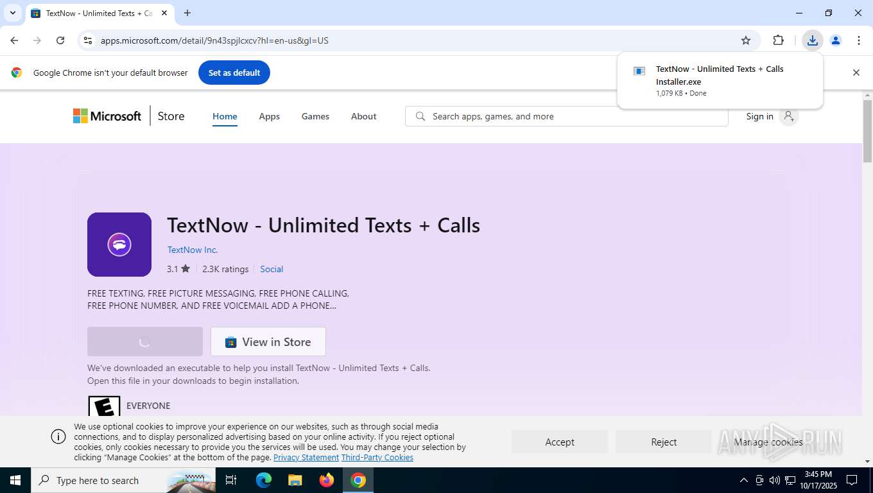Open the Social category link
Viewport: 873px width, 493px height.
coord(272,269)
